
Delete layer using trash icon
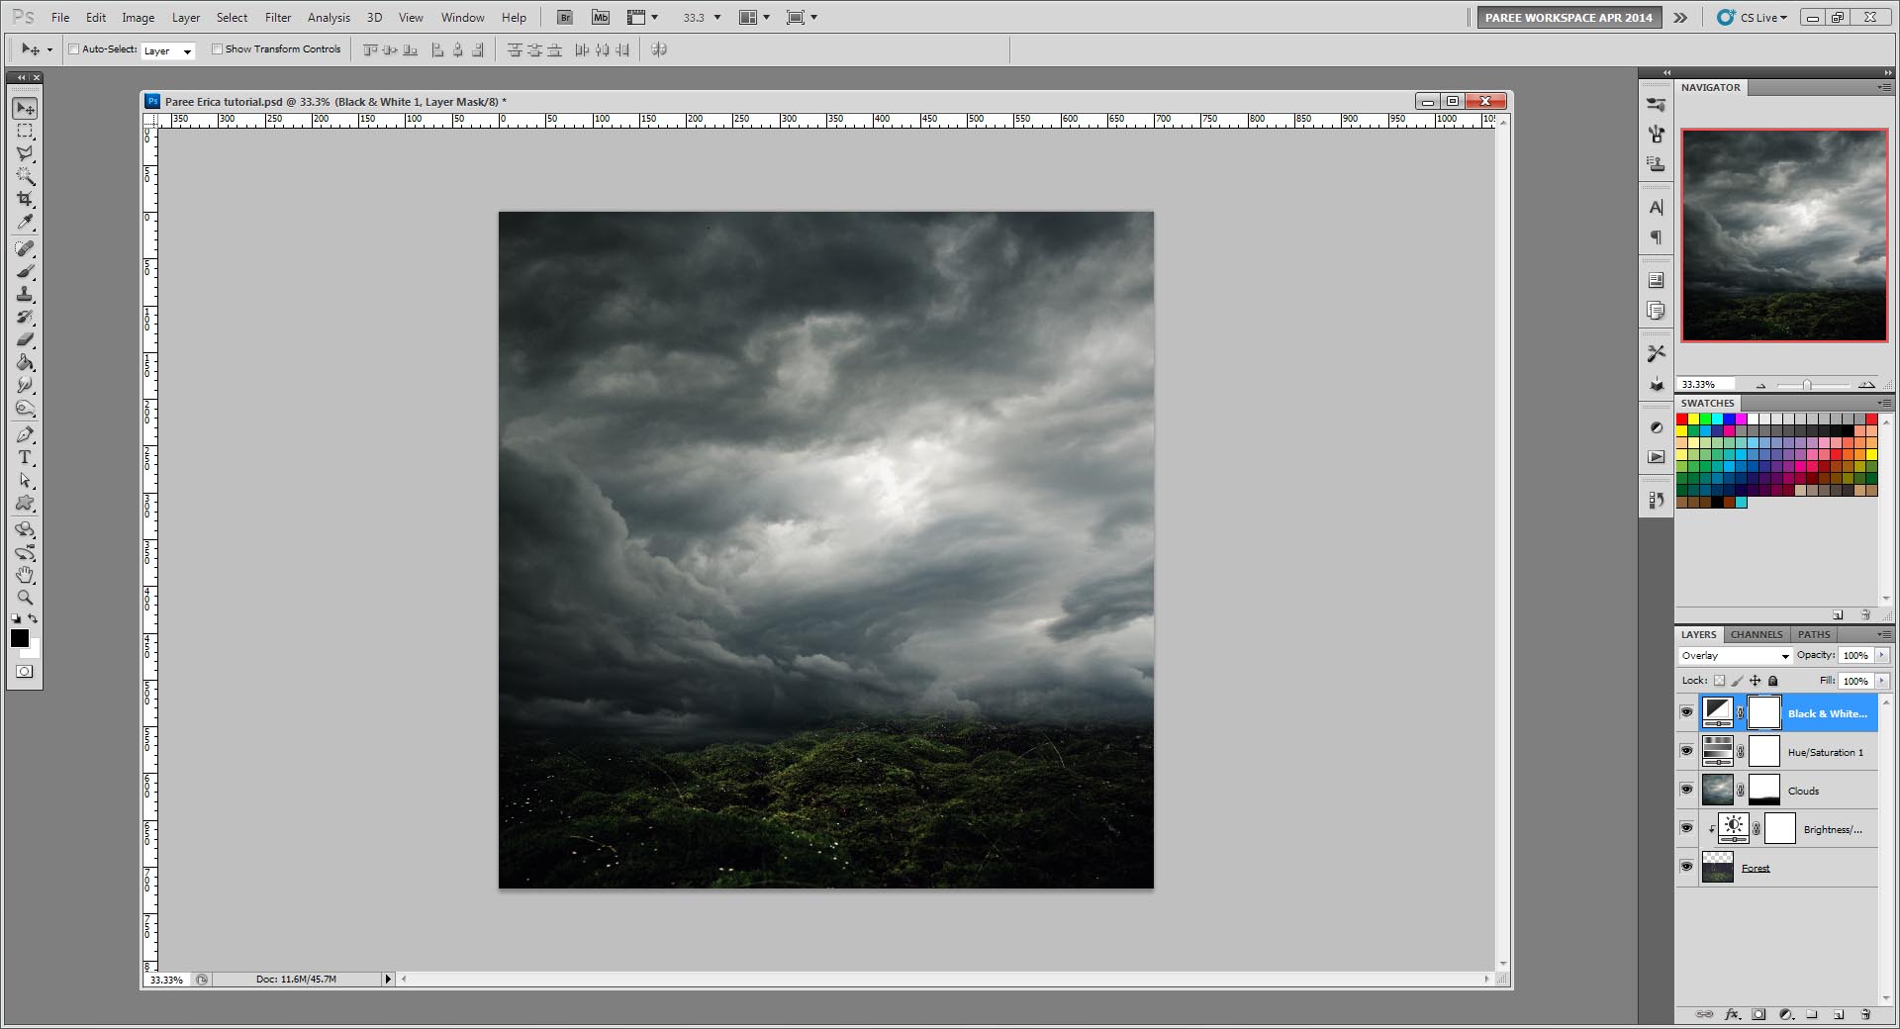(x=1865, y=1014)
